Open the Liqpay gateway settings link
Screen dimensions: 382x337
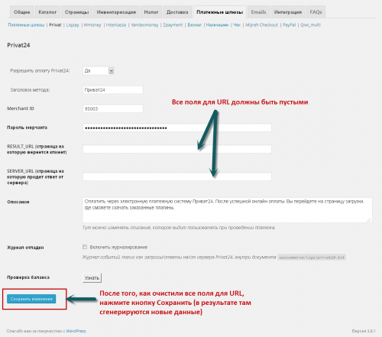tap(73, 25)
